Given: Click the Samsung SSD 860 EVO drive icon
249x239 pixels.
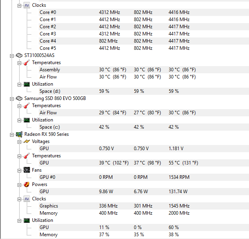Looking at the screenshot, I should [19, 98].
